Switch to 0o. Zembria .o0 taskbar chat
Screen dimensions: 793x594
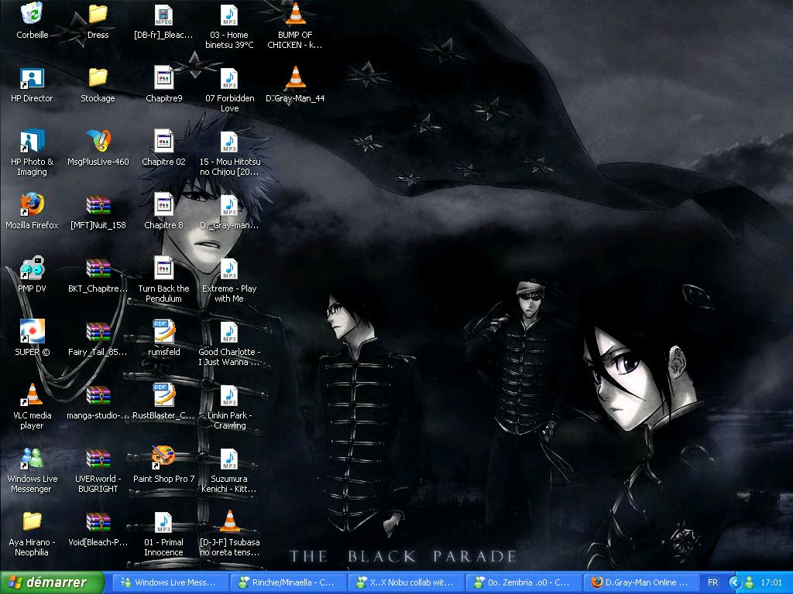[x=524, y=582]
